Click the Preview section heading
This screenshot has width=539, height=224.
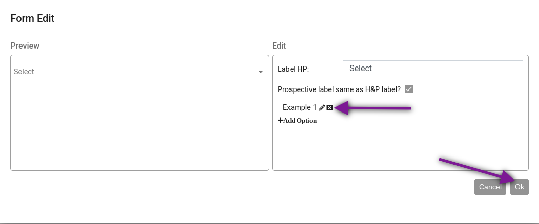click(x=25, y=46)
